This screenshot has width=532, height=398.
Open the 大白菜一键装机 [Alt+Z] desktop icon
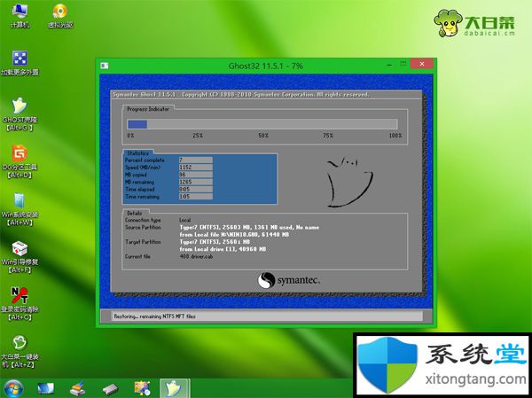coord(20,352)
